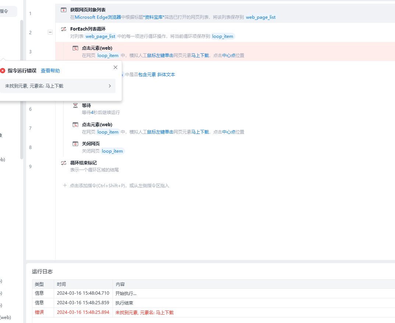Click the 获取网页对象列表 step icon
The height and width of the screenshot is (323, 395).
pyautogui.click(x=64, y=10)
